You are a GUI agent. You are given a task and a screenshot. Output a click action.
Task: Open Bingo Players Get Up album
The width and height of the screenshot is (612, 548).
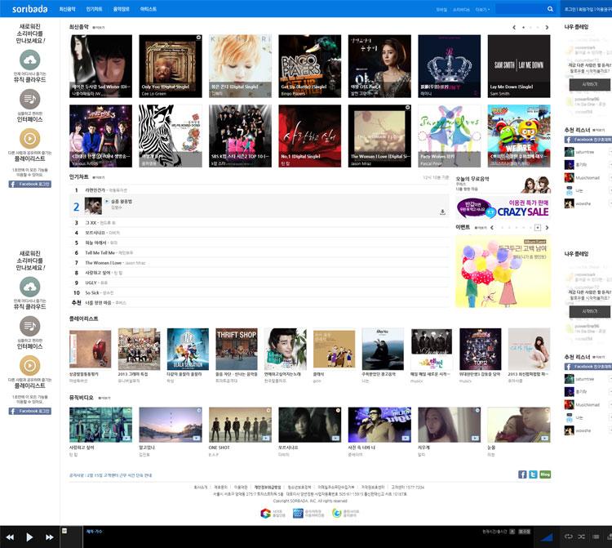point(310,66)
